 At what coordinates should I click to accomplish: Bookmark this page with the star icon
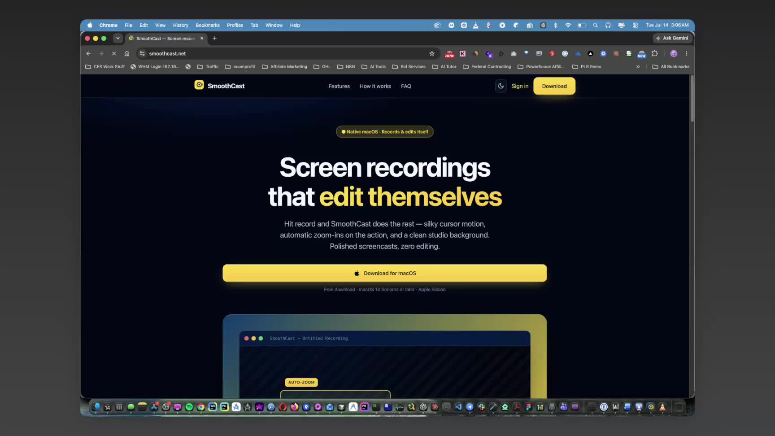pos(432,53)
